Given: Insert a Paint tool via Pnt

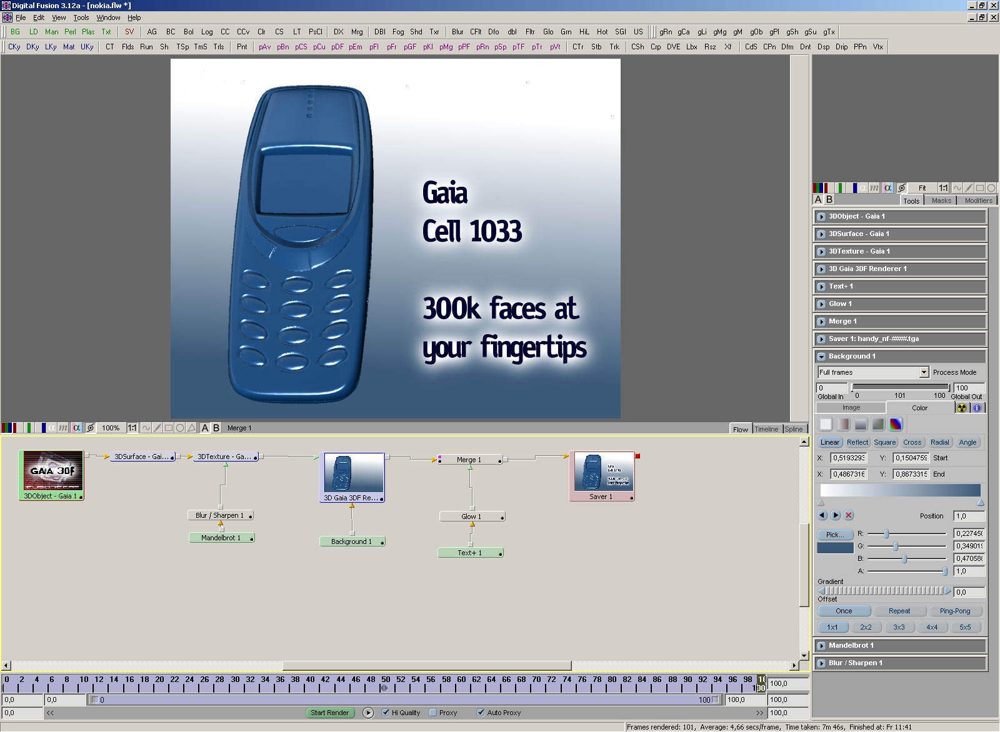Looking at the screenshot, I should coord(242,47).
